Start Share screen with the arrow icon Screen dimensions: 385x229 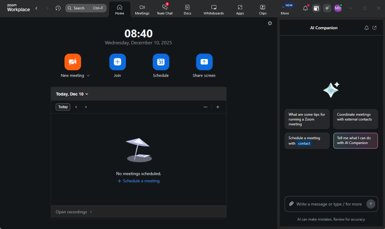point(204,62)
